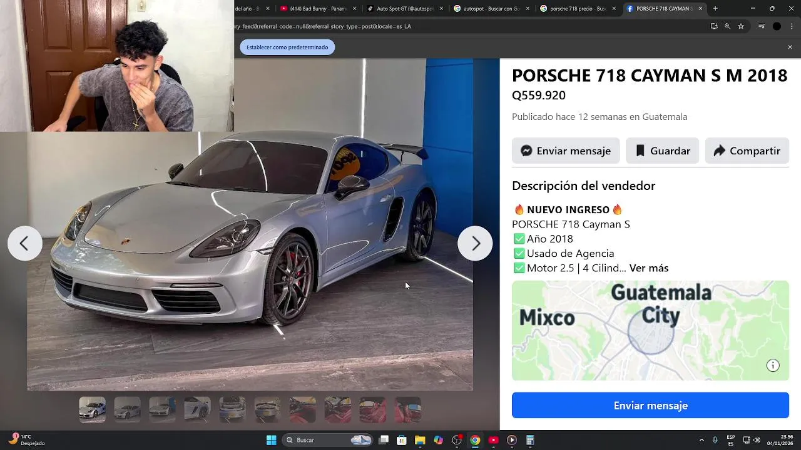Image resolution: width=801 pixels, height=450 pixels.
Task: Close the porsche 718 precio tab
Action: (x=614, y=9)
